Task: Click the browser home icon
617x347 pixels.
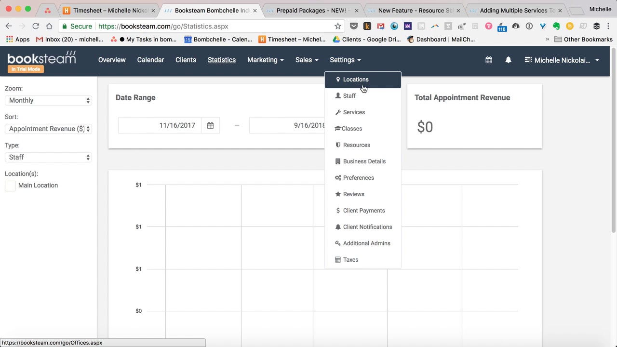Action: [49, 26]
